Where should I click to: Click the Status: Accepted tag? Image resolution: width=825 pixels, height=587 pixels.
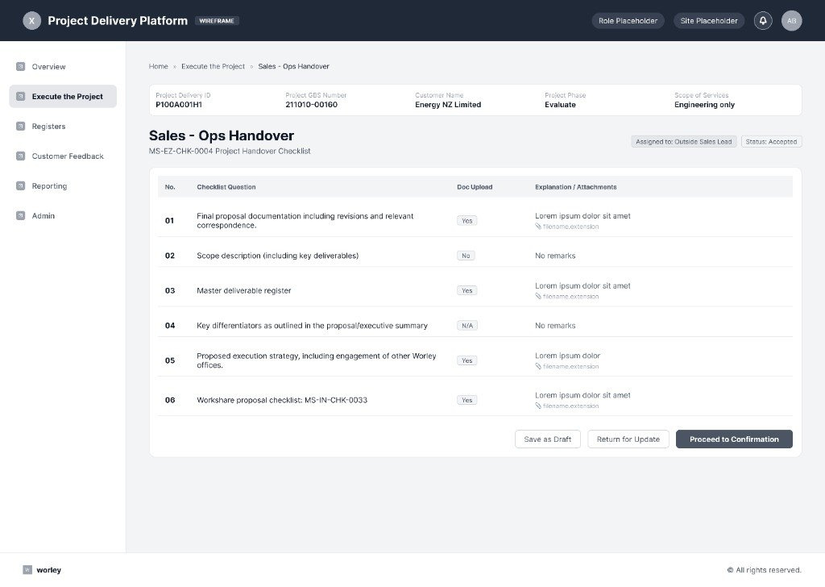coord(771,142)
